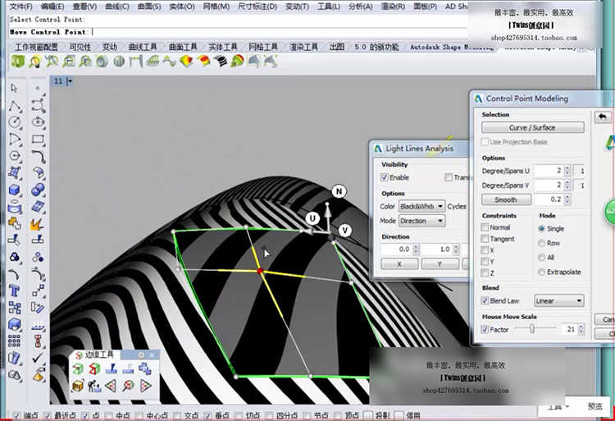Enable the Normal constraint checkbox
Screen dimensions: 615x421
[485, 227]
